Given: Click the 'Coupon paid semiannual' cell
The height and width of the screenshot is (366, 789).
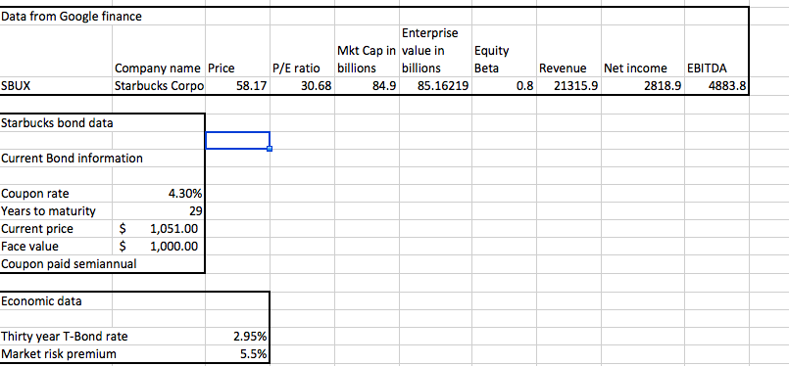Looking at the screenshot, I should tap(69, 263).
